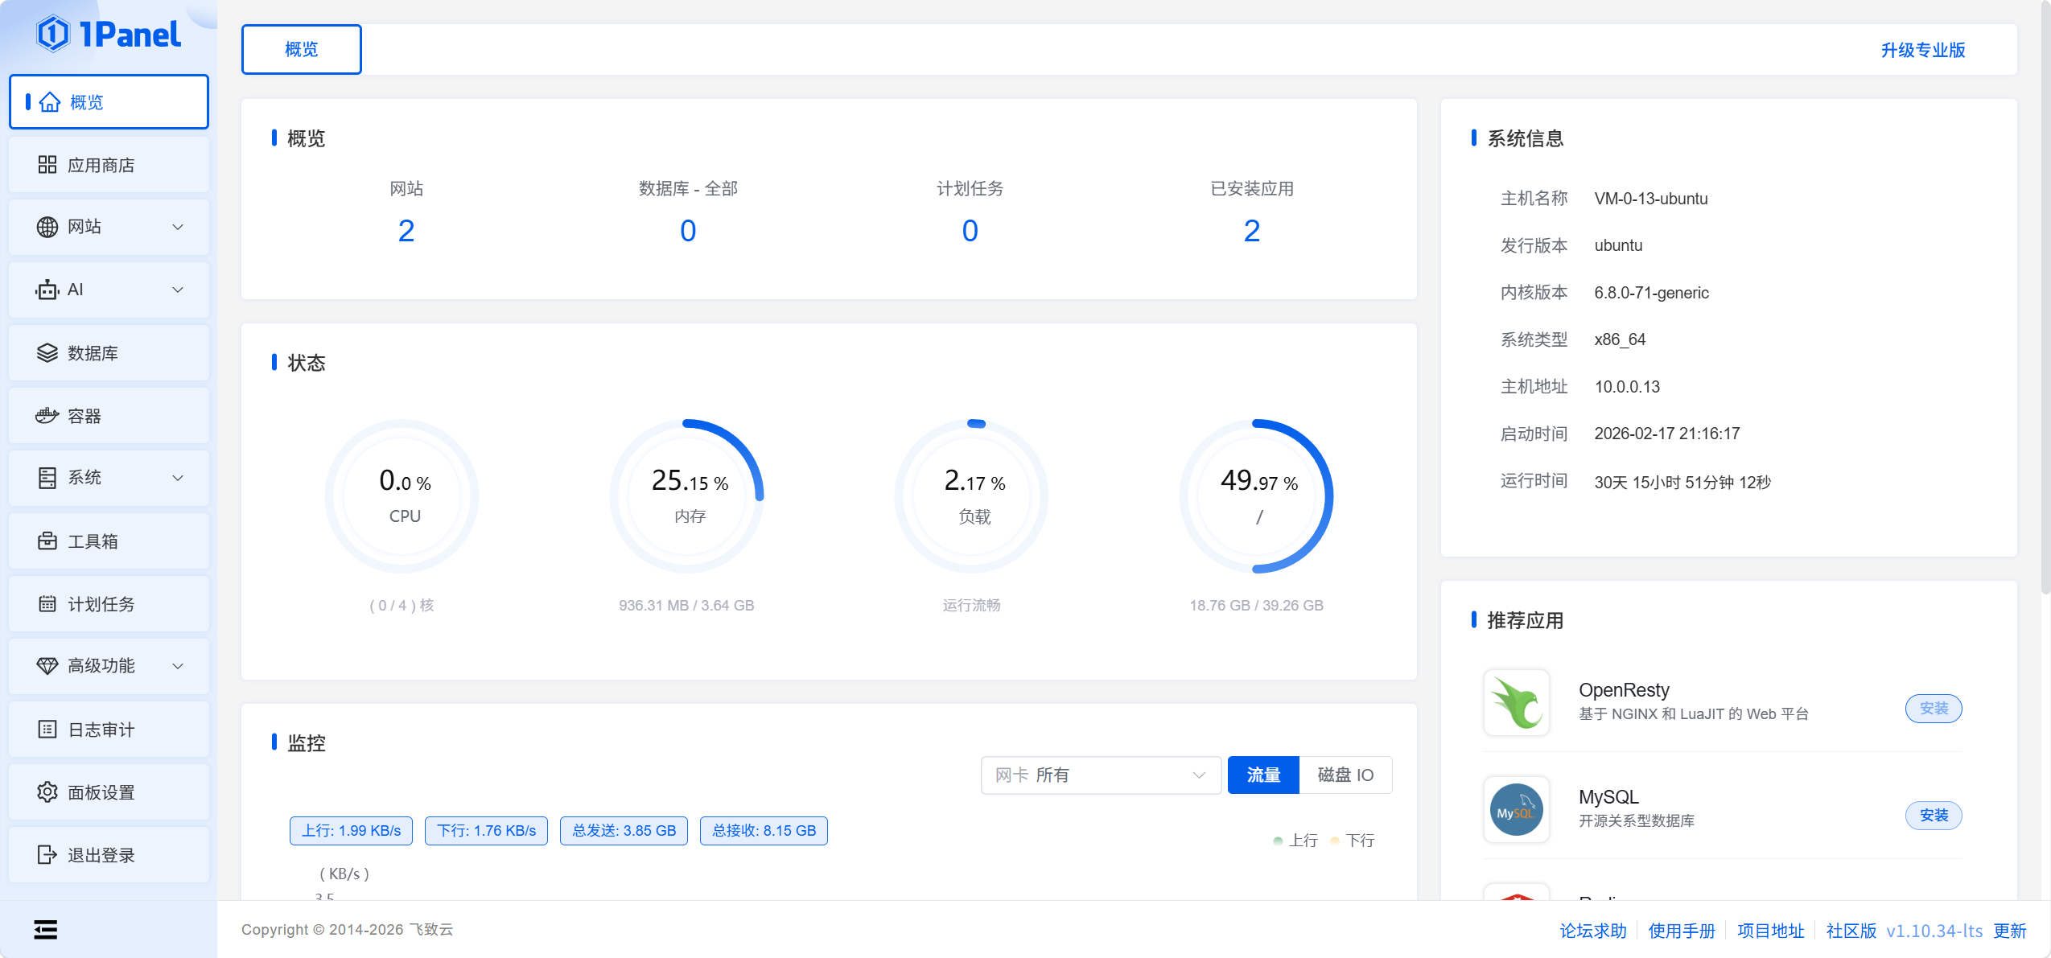Open the 论坛求助 footer link
This screenshot has width=2051, height=958.
click(1593, 931)
